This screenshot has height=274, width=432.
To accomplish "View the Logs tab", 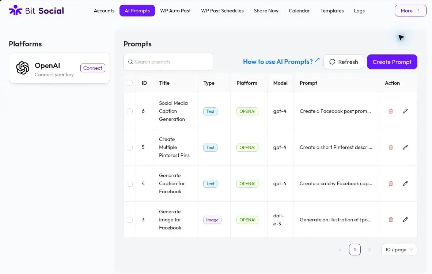I will [x=359, y=11].
